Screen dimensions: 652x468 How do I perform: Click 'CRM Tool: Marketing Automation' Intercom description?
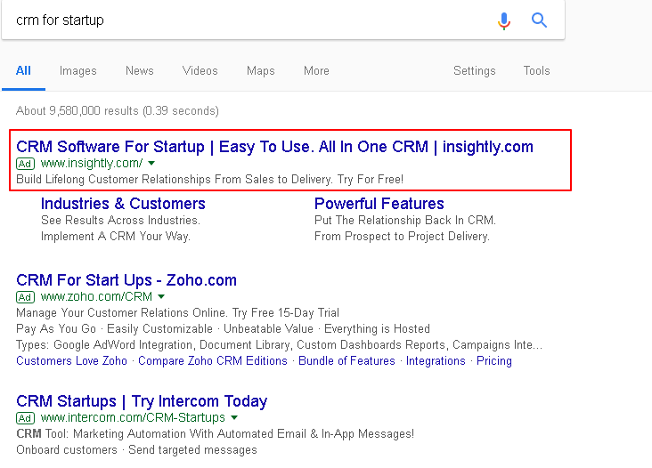click(x=215, y=434)
